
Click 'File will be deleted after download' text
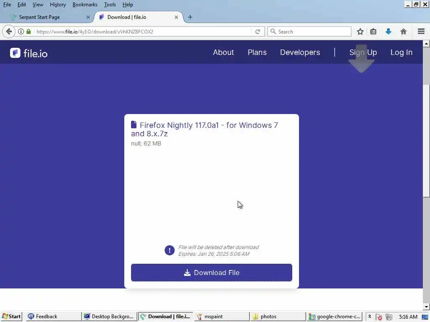point(218,247)
